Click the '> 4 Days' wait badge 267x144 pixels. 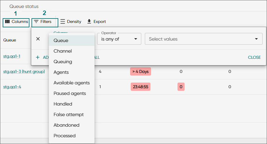coord(140,71)
